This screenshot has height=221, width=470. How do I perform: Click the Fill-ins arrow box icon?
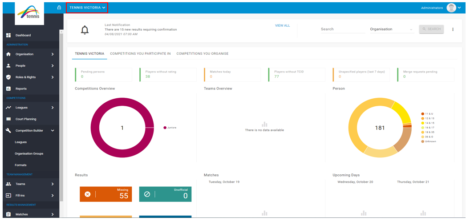(8, 195)
